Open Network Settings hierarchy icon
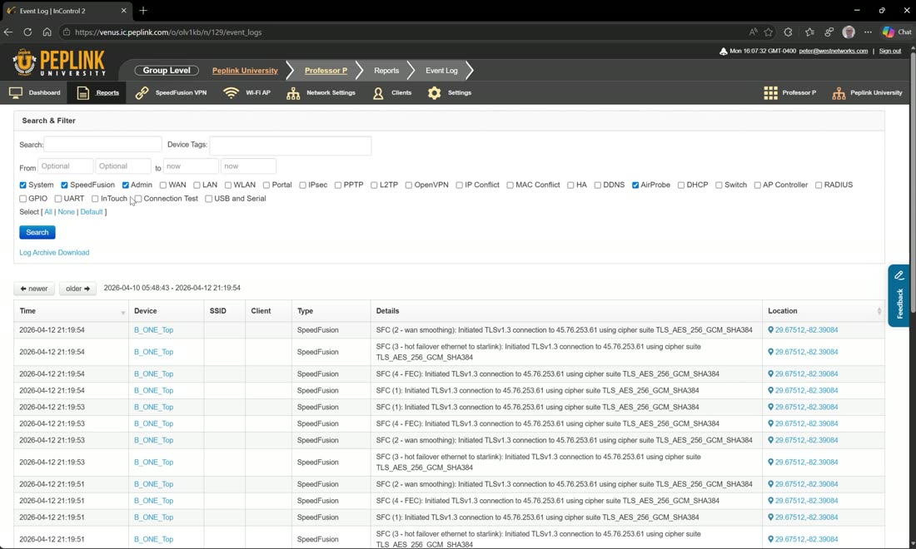 [x=293, y=93]
